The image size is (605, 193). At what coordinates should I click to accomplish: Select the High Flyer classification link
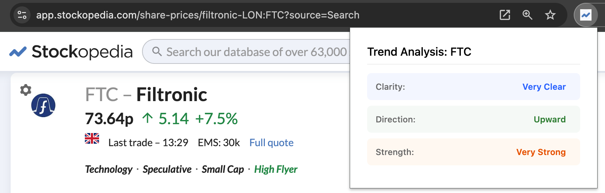(x=276, y=169)
